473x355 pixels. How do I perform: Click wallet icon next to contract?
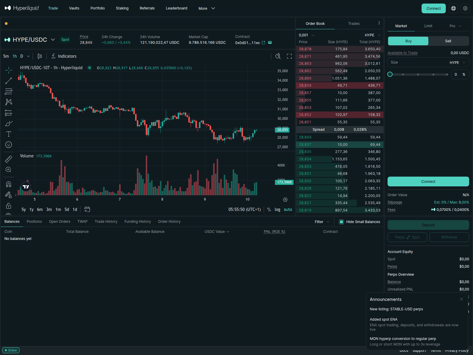pos(270,43)
